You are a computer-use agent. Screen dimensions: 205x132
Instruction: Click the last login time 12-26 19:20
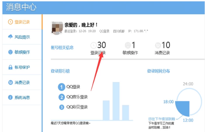click(87, 31)
